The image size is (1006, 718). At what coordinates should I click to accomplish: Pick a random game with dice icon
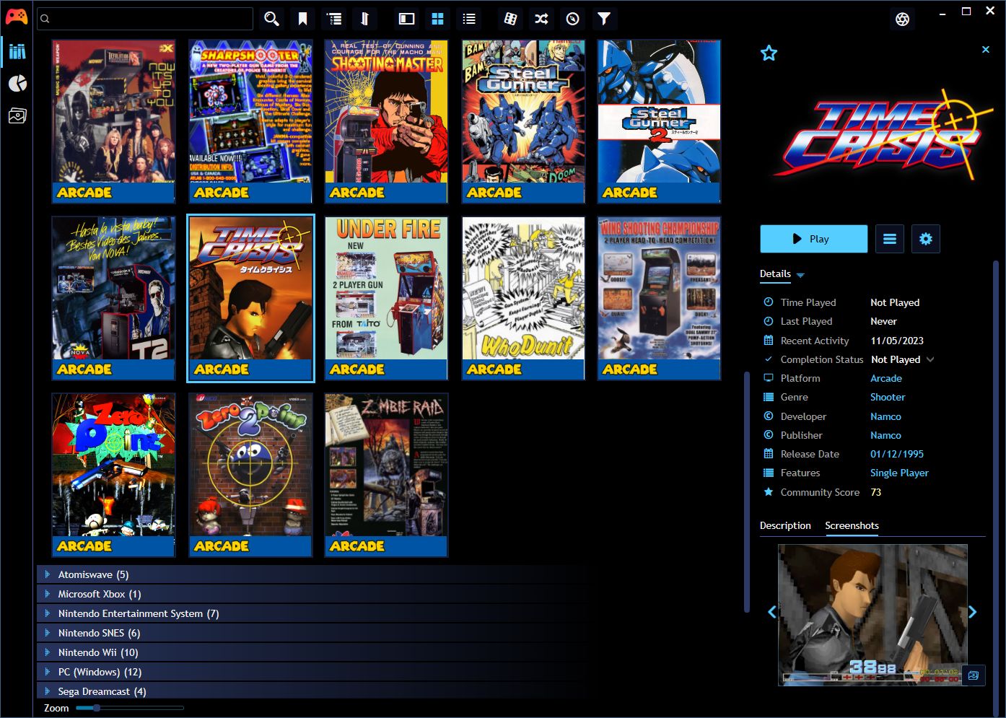click(x=510, y=19)
